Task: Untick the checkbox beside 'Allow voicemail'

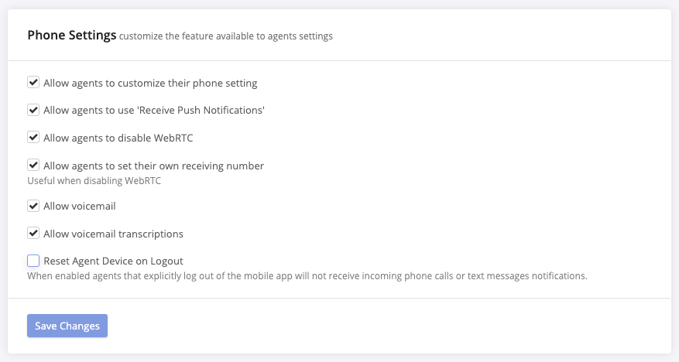Action: coord(33,206)
